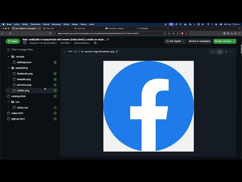Click Review in codespace button
242x182 pixels.
click(x=200, y=41)
